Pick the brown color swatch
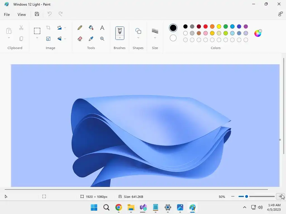 point(199,33)
